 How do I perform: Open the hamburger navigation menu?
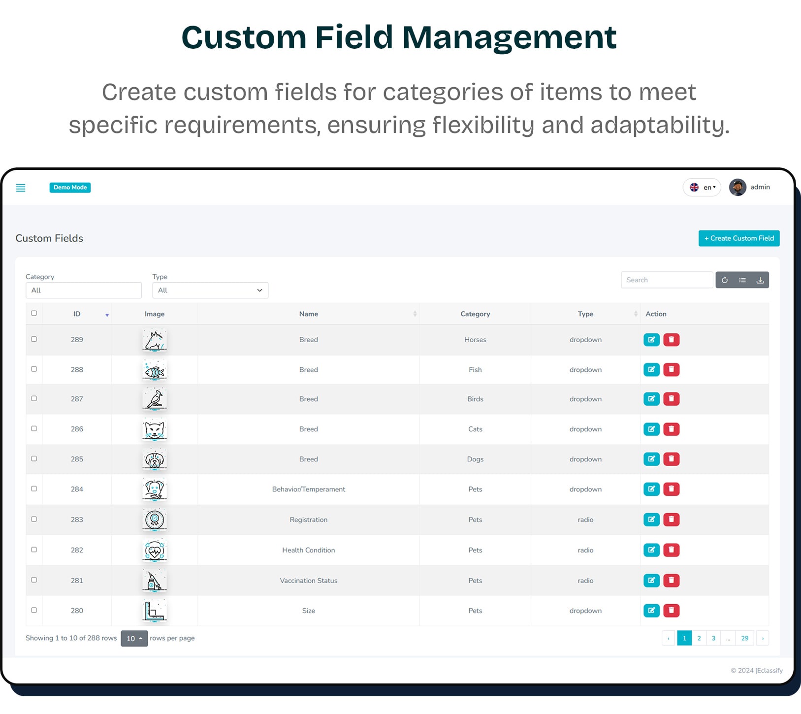pyautogui.click(x=21, y=188)
